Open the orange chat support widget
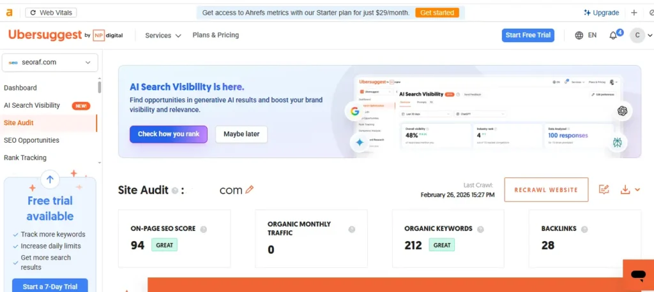The height and width of the screenshot is (292, 654). pos(638,275)
